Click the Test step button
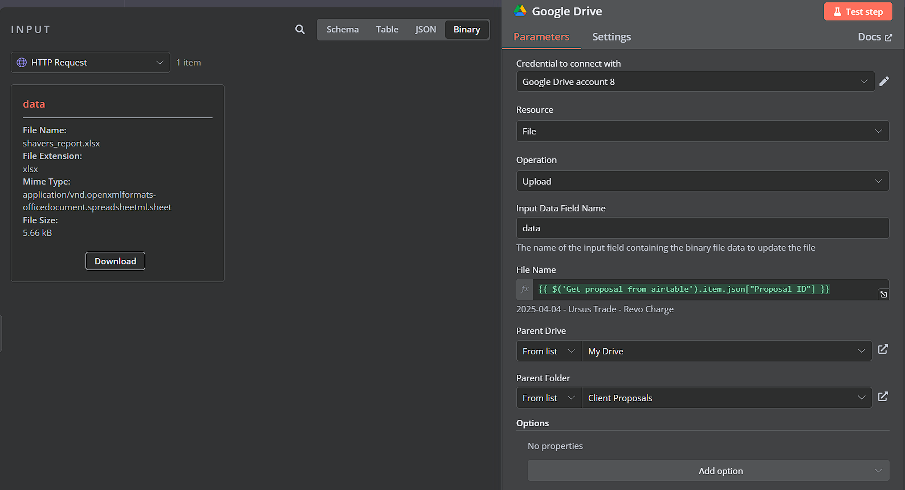Screen dimensions: 905x490 [x=858, y=11]
